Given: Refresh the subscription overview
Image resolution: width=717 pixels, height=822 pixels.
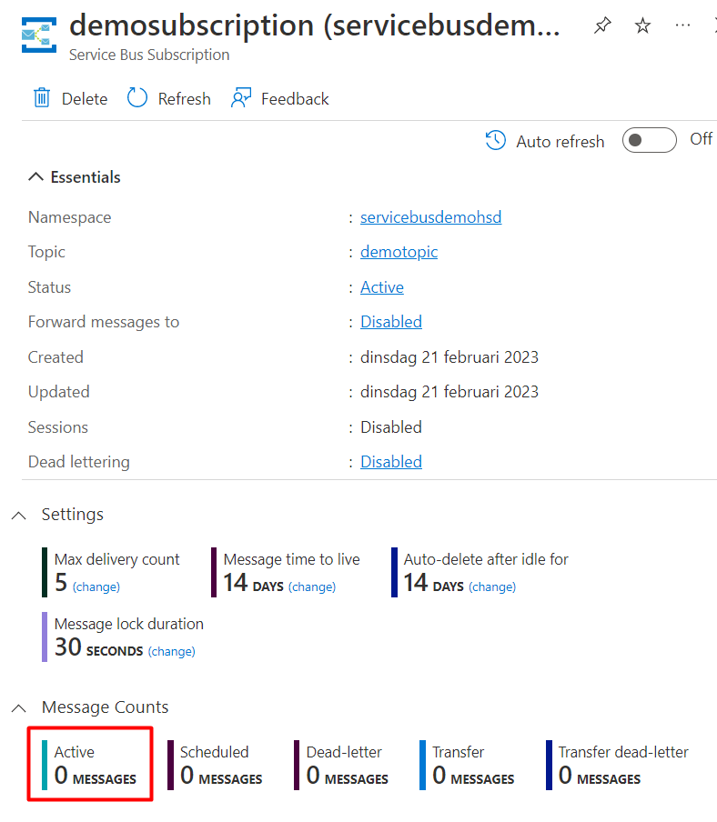Looking at the screenshot, I should coord(169,98).
